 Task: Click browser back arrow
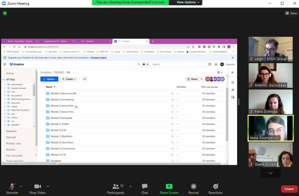(x=5, y=47)
